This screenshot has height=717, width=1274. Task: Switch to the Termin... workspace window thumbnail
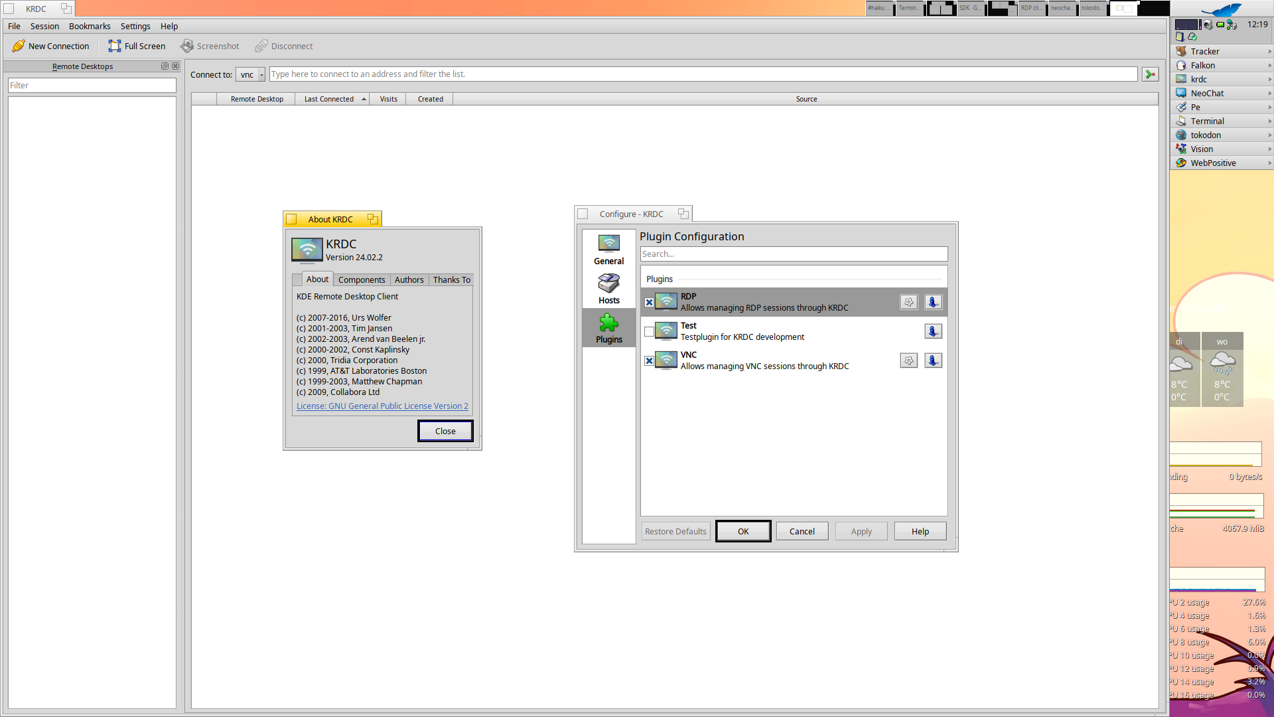click(910, 8)
